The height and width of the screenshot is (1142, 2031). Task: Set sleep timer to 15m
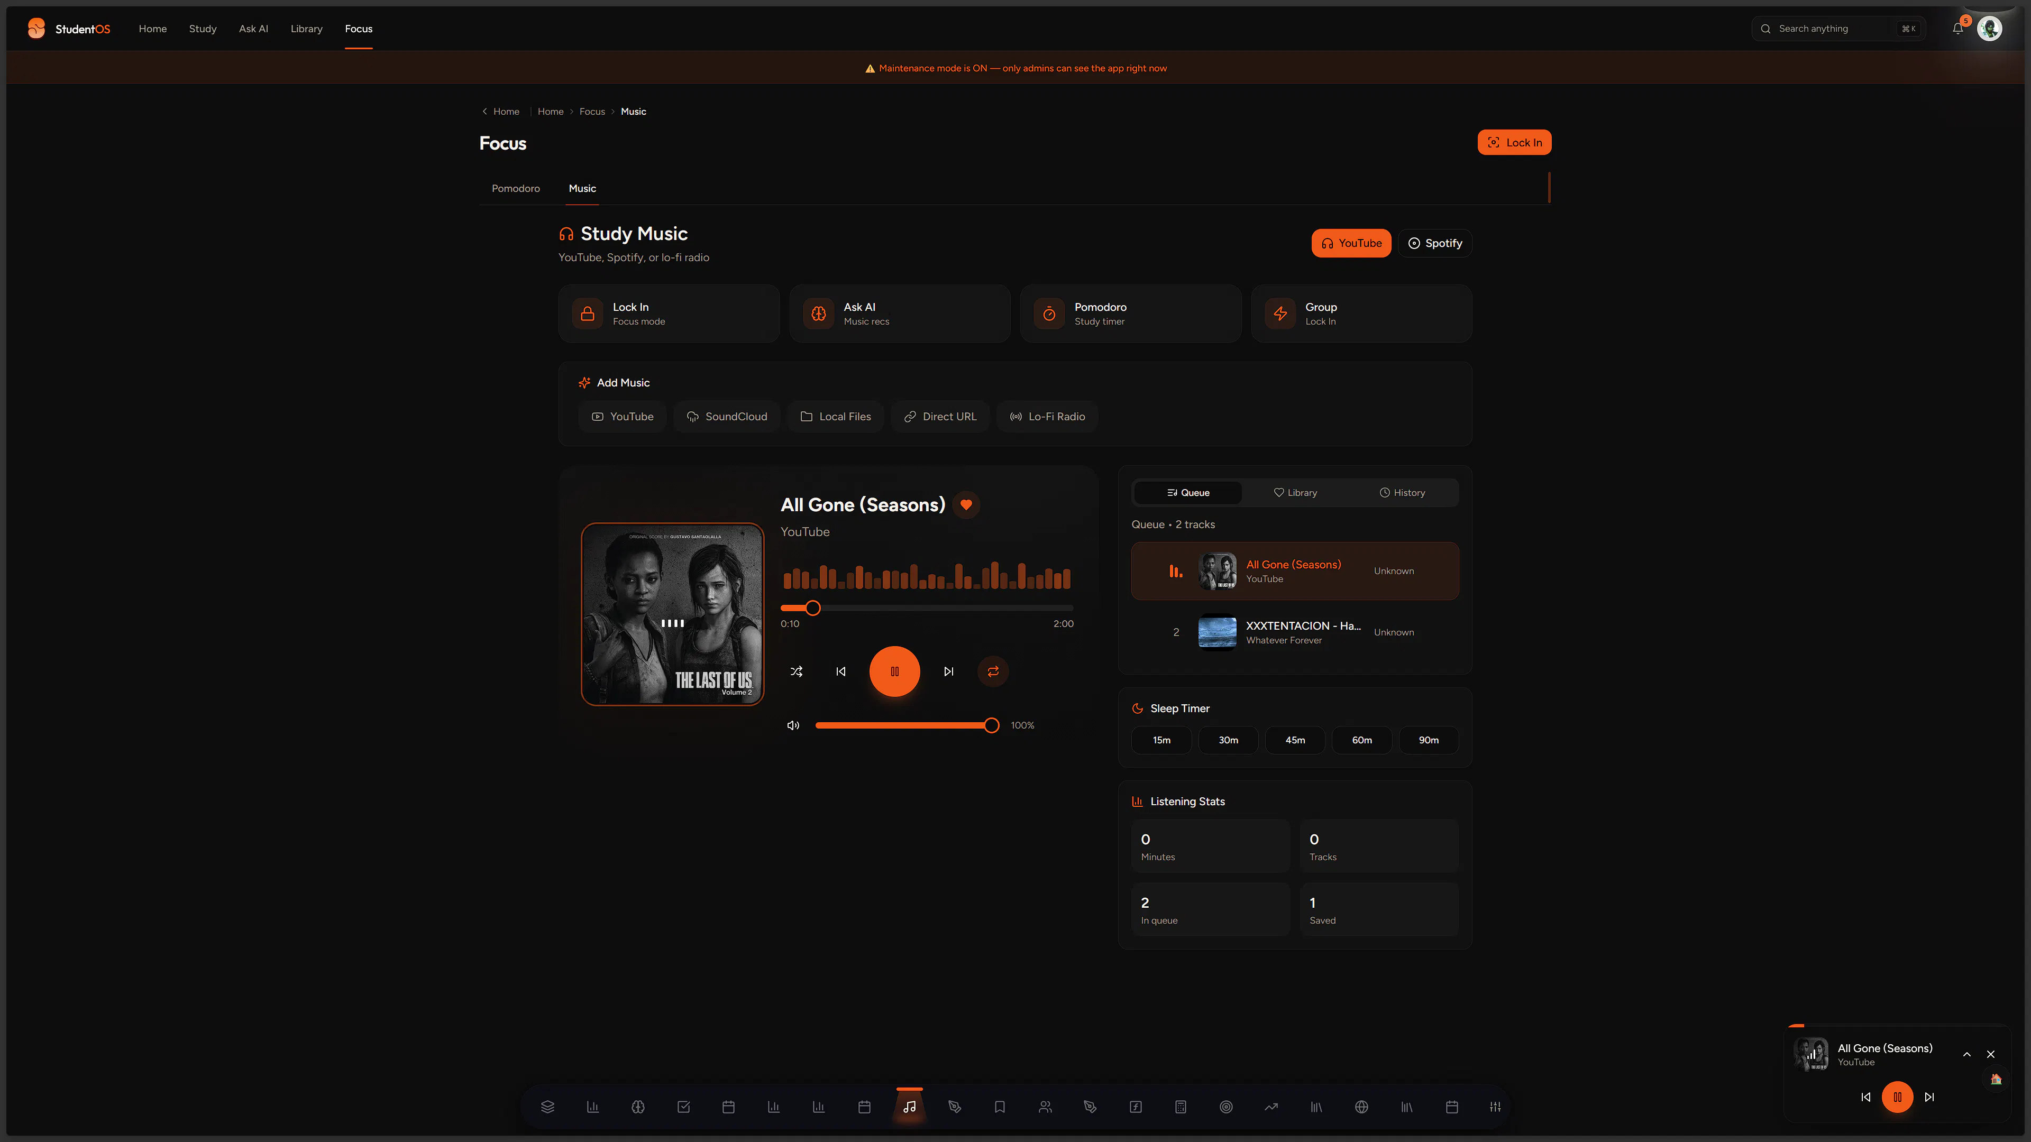pos(1161,740)
